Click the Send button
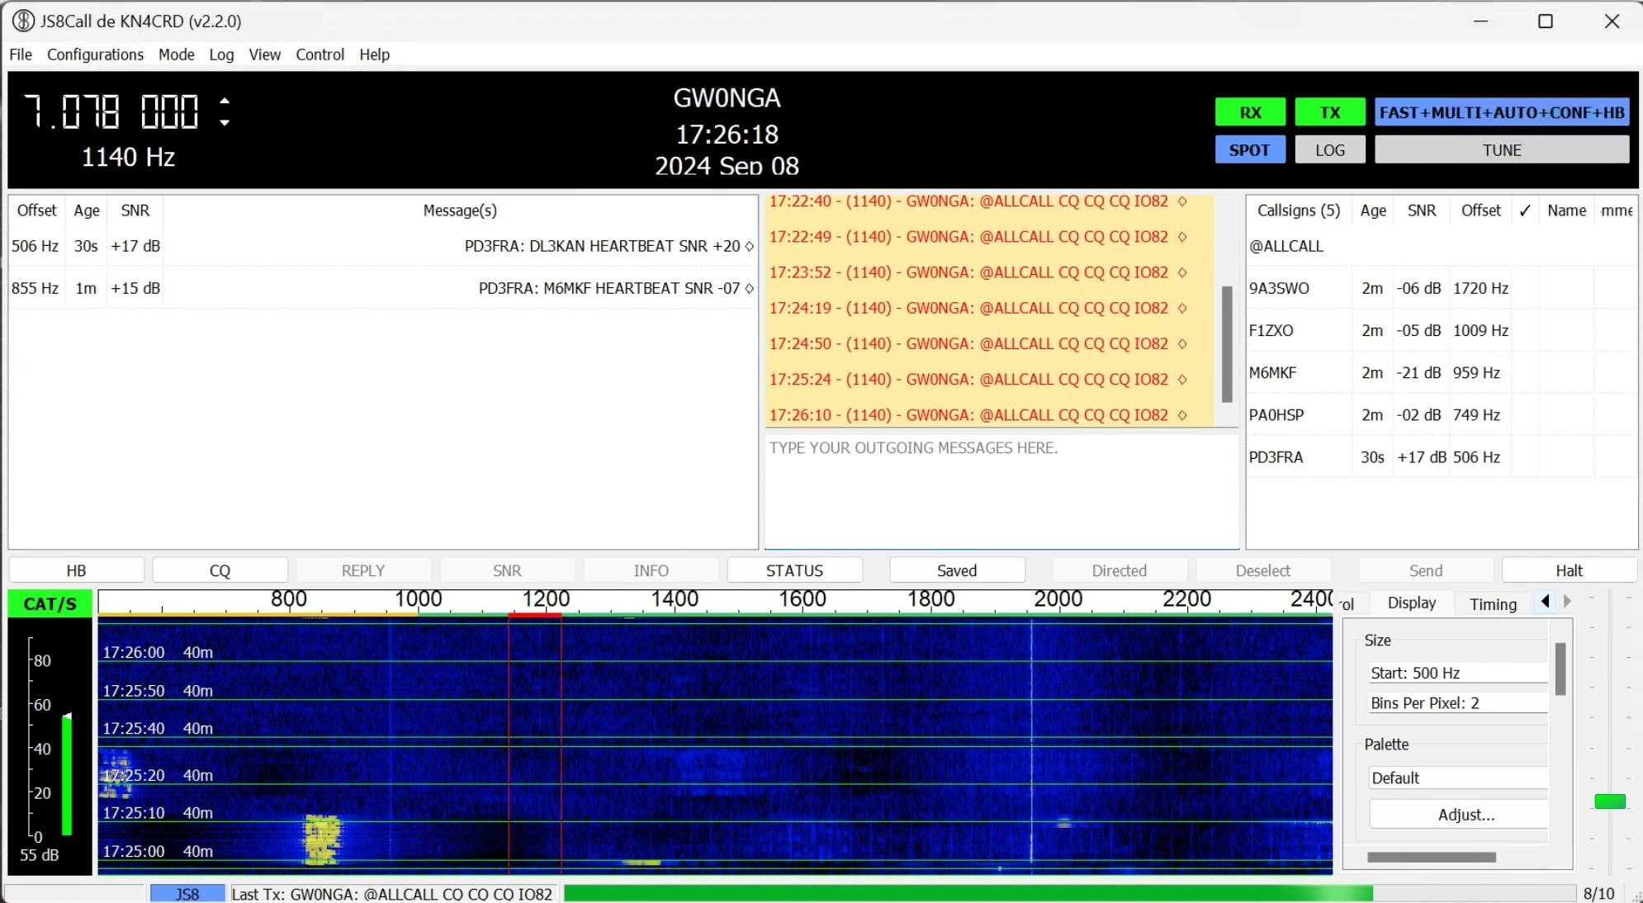The height and width of the screenshot is (903, 1643). [x=1426, y=570]
